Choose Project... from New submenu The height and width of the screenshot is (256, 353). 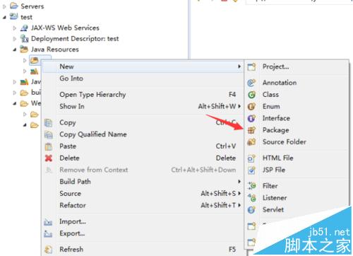coord(297,67)
